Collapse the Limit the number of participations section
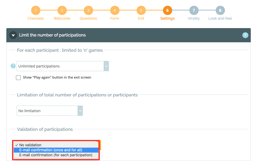The width and height of the screenshot is (255, 161). click(13, 35)
